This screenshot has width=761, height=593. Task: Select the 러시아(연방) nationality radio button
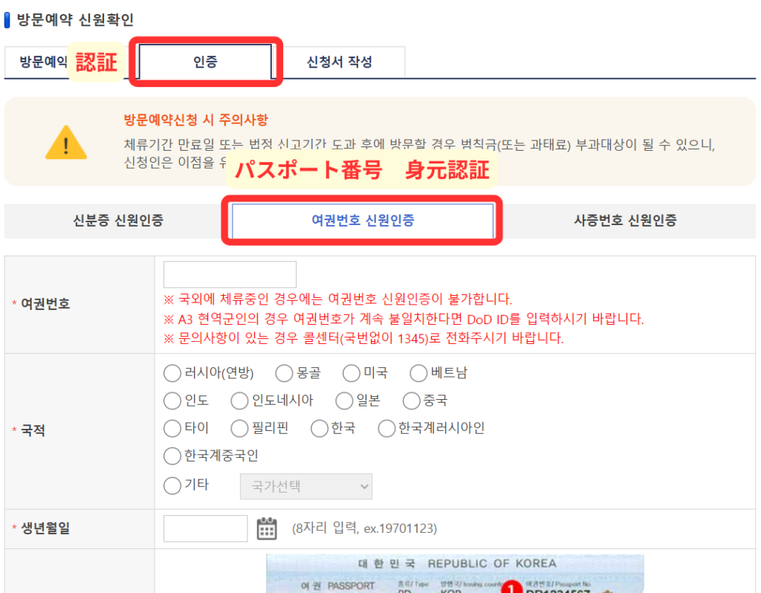172,373
